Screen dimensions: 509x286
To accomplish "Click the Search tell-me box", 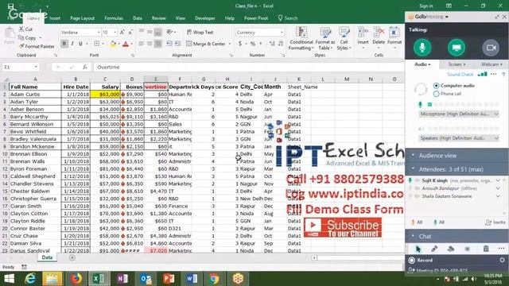I will [288, 18].
